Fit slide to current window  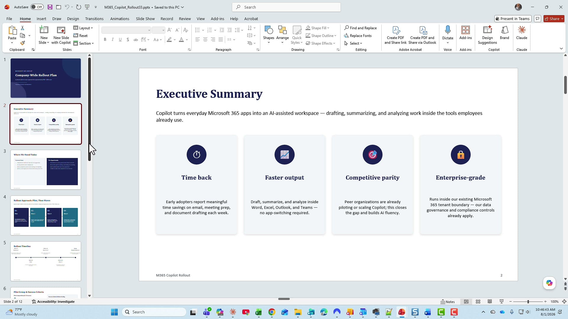(x=564, y=302)
